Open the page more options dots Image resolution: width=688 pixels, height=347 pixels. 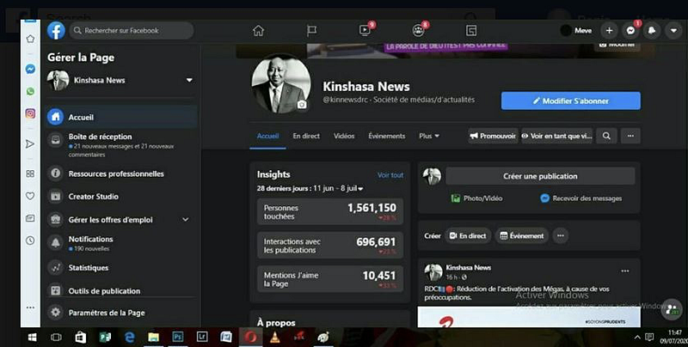[x=630, y=136]
